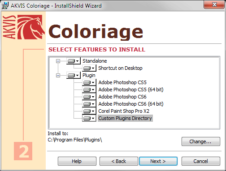Collapse the Plugin tree node
Screen dimensions: 226x171
[x=58, y=75]
